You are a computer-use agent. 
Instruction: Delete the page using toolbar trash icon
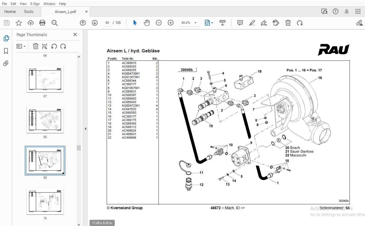288,23
